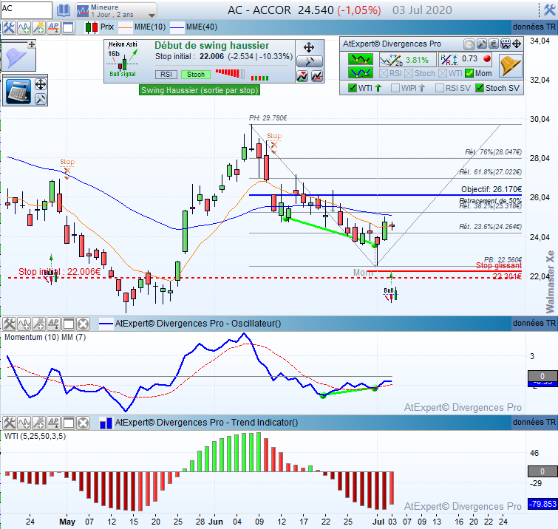Maximize the Oscillateur panel
This screenshot has height=529, width=558.
pyautogui.click(x=68, y=324)
